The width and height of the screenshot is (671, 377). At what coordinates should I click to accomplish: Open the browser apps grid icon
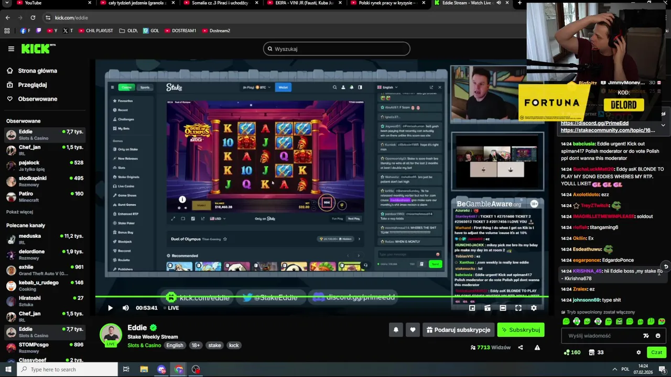click(7, 31)
